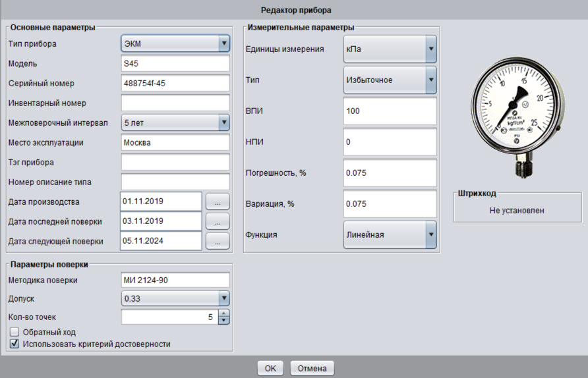Decrease Кол-во точек with down arrow
The image size is (588, 378).
point(223,321)
